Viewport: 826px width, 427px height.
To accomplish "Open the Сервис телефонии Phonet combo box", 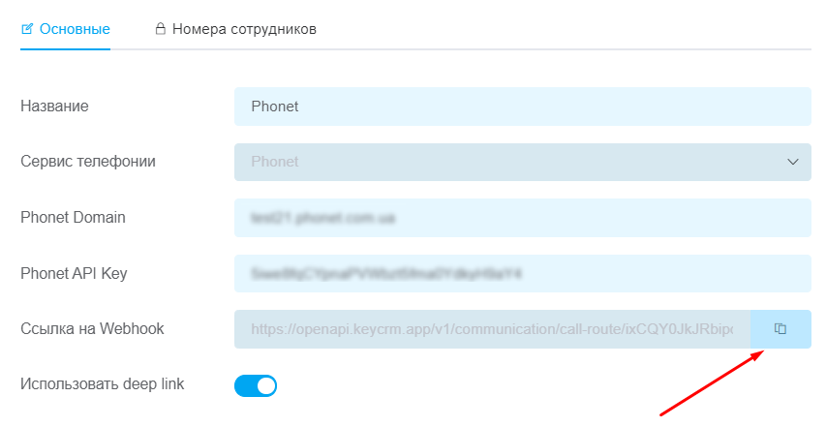I will click(x=523, y=162).
